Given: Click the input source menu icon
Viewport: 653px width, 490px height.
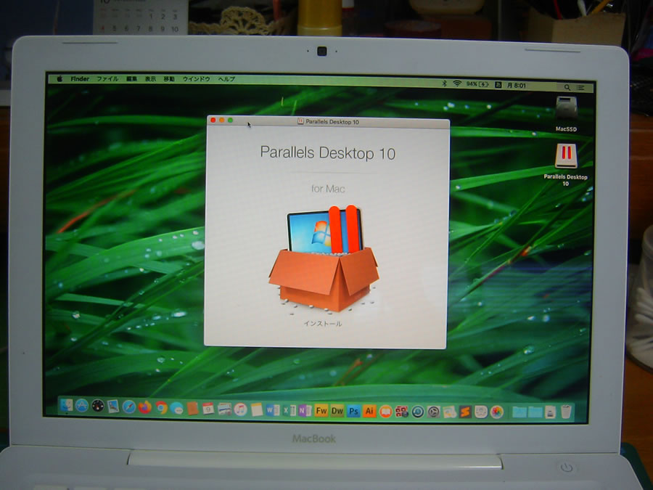Looking at the screenshot, I should (498, 85).
